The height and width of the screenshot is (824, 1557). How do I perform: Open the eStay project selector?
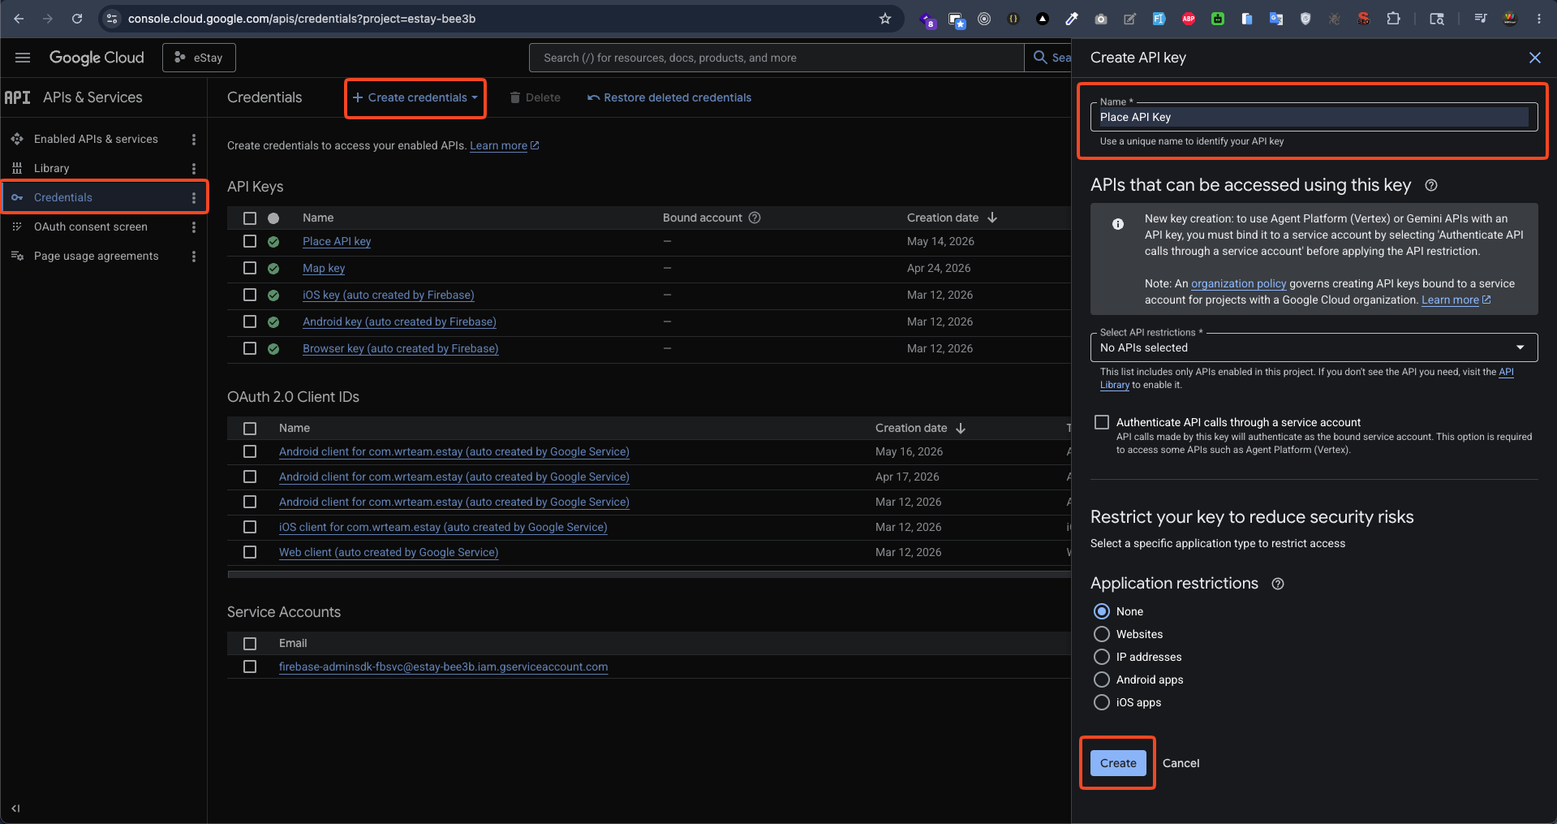tap(199, 58)
